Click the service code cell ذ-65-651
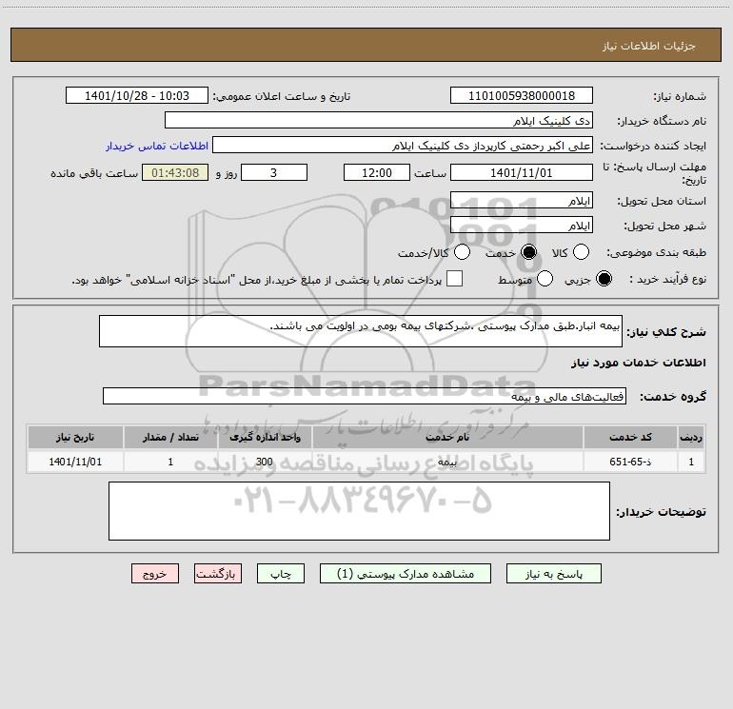The image size is (733, 709). 630,462
